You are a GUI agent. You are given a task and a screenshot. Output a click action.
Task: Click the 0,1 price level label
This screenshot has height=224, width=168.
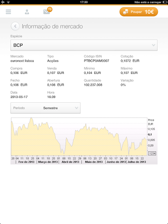pyautogui.click(x=150, y=134)
